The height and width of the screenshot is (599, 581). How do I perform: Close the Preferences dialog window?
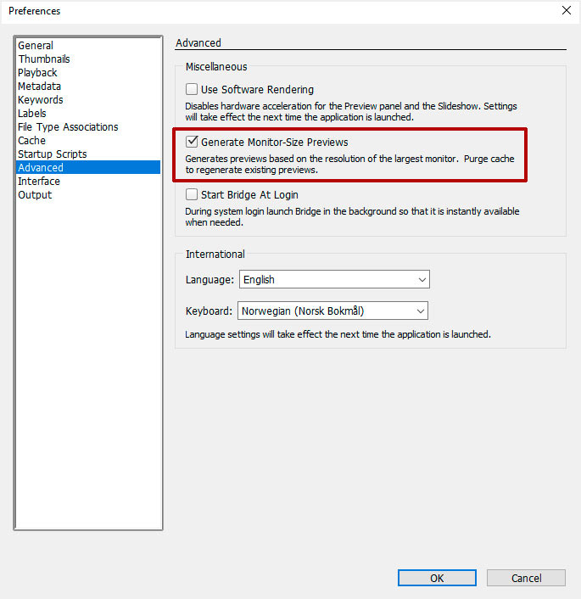[566, 11]
